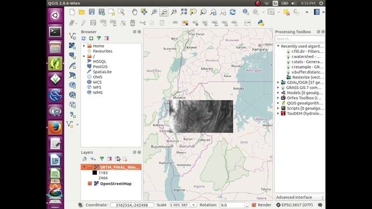Click the Rasterize algorithm entry
The width and height of the screenshot is (372, 209).
307,77
